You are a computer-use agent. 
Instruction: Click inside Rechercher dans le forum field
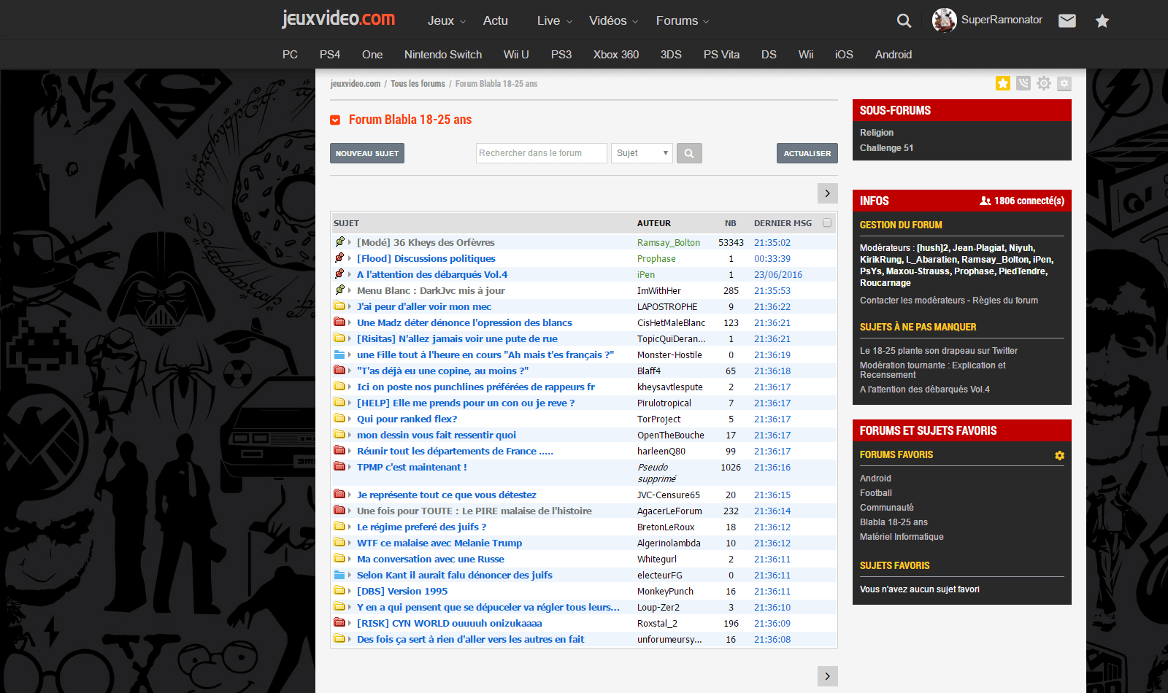coord(542,153)
